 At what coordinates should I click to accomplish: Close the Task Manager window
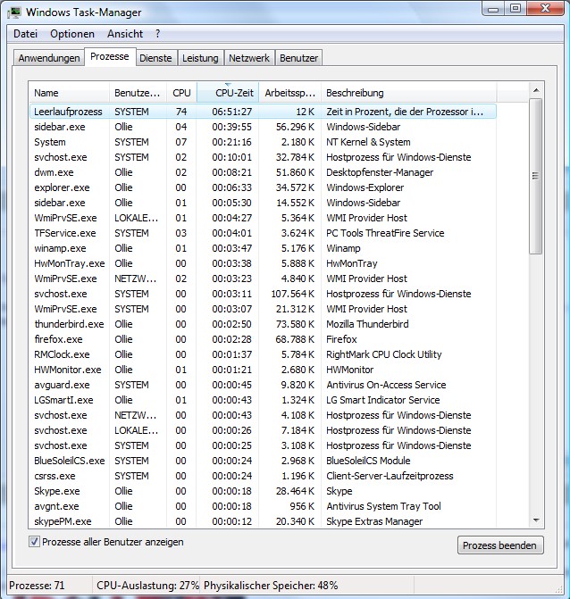[x=545, y=9]
